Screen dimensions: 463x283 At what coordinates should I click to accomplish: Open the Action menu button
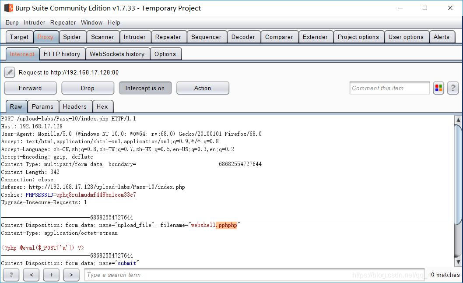click(203, 88)
